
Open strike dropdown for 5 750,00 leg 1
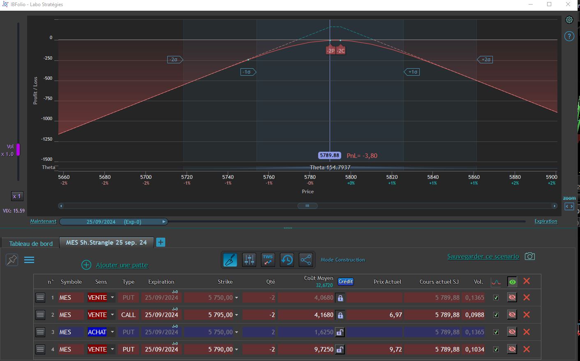click(237, 298)
